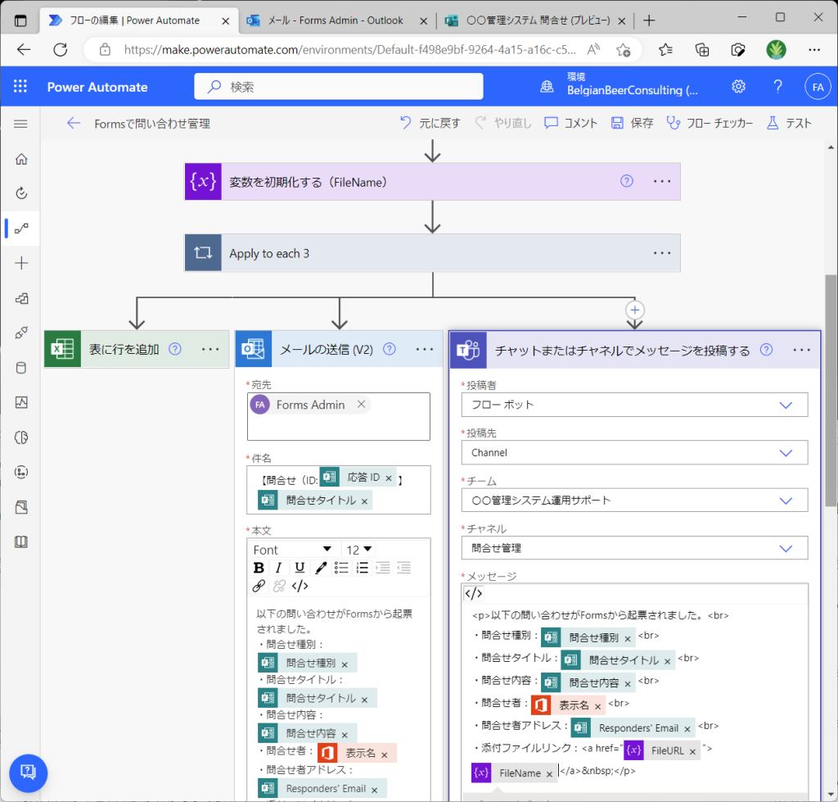Expand the チーム dropdown

pos(634,501)
